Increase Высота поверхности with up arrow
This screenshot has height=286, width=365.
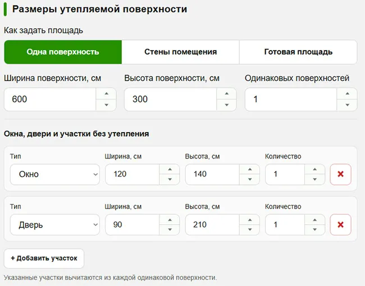pyautogui.click(x=226, y=94)
